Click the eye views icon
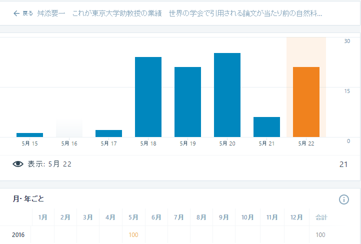The height and width of the screenshot is (244, 361). coord(18,164)
